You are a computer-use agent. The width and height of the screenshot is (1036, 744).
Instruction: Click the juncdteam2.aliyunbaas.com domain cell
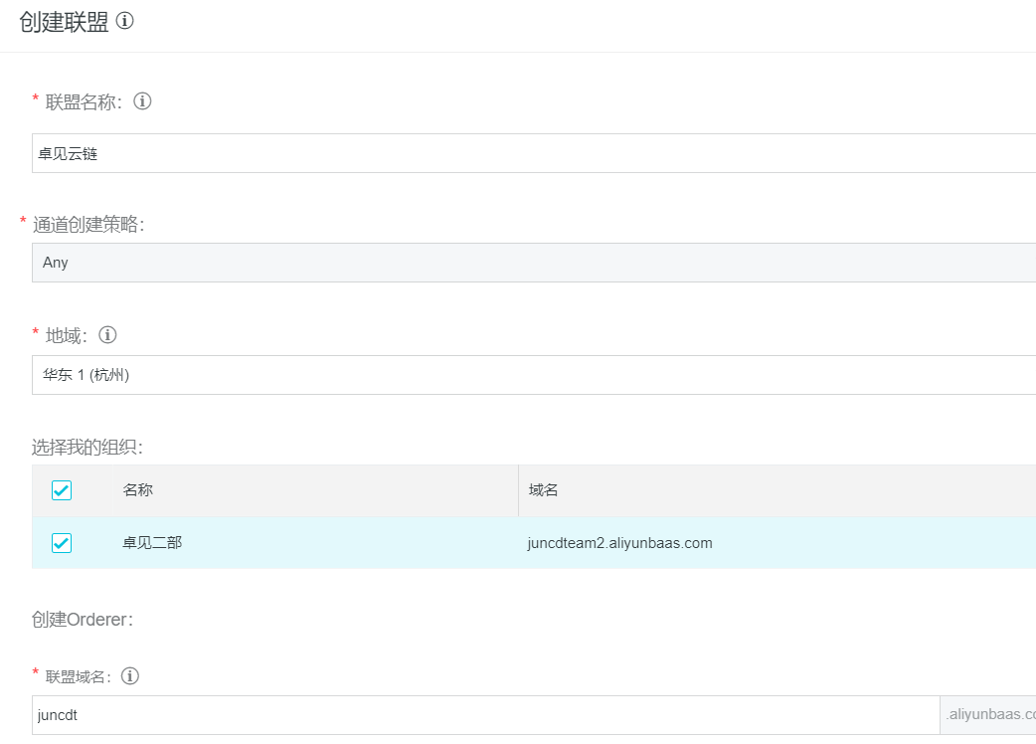pyautogui.click(x=619, y=543)
